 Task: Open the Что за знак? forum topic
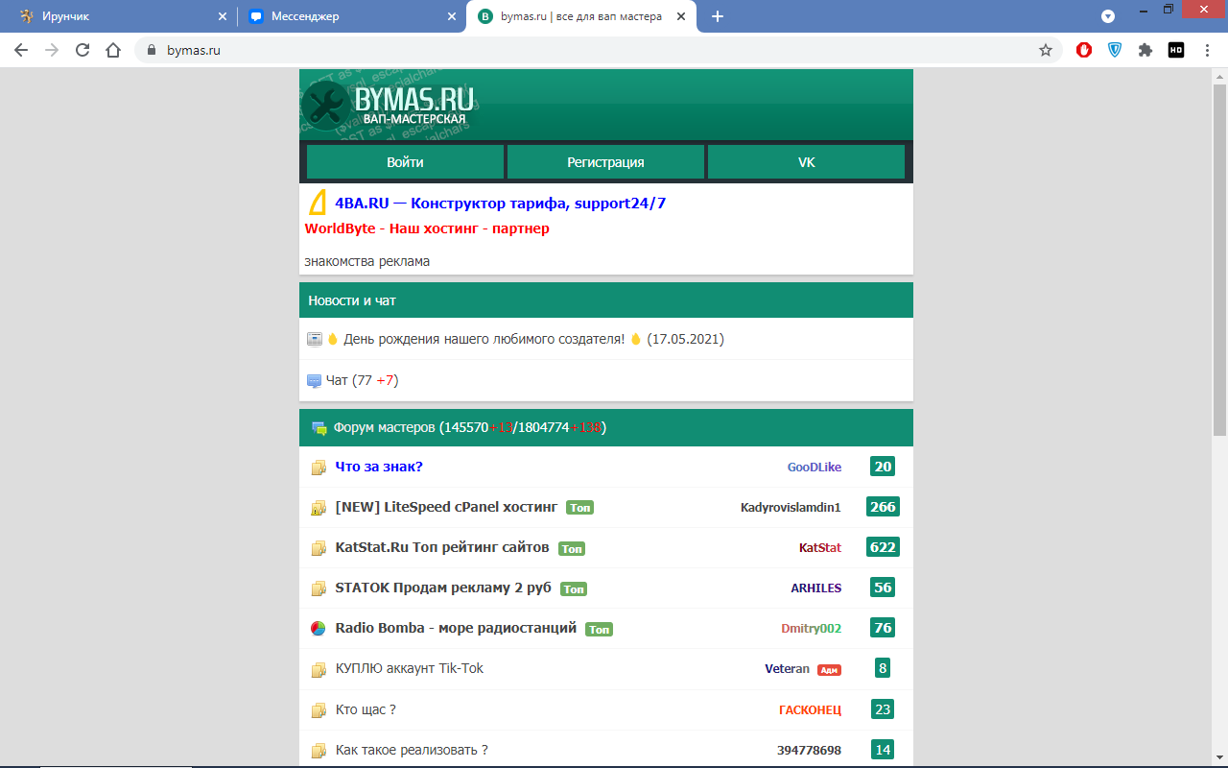click(379, 467)
